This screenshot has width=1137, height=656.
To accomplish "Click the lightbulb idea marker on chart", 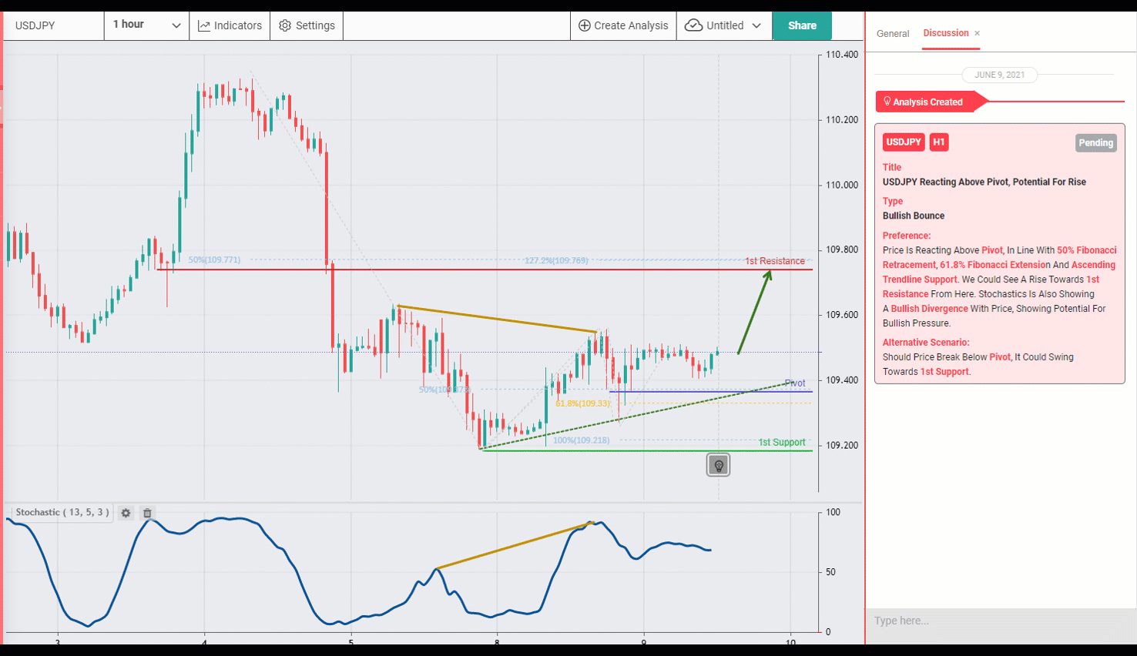I will (x=718, y=465).
